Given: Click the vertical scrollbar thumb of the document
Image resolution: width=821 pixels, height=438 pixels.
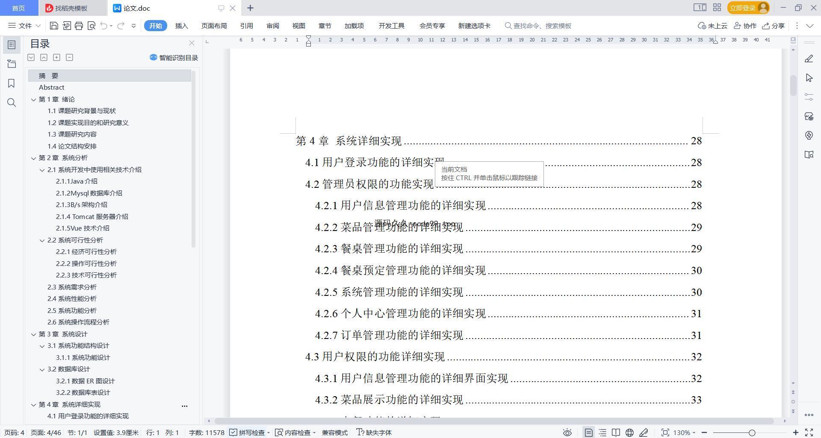Looking at the screenshot, I should point(793,85).
